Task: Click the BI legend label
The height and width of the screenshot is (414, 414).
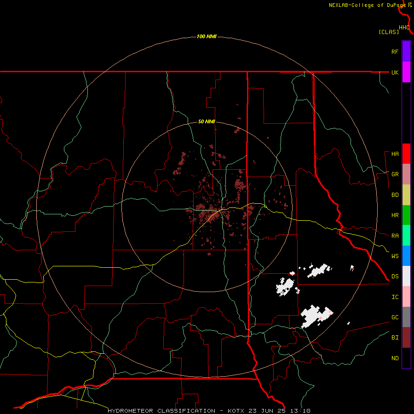Action: click(395, 338)
